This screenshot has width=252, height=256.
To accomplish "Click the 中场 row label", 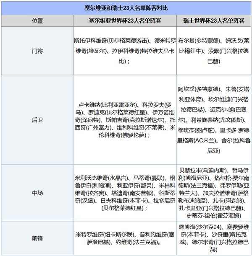I will tap(37, 193).
